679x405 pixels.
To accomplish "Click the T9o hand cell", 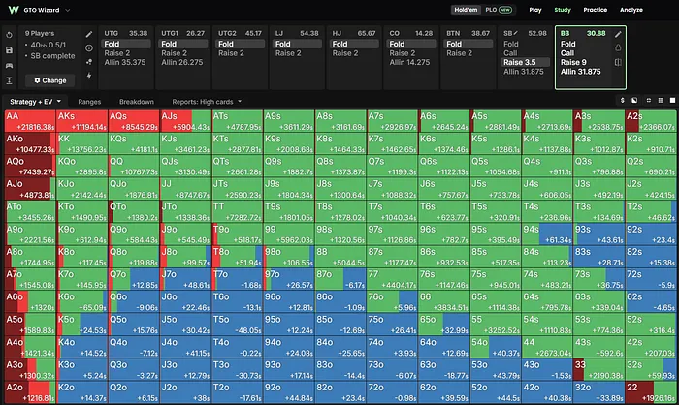I will tap(238, 234).
